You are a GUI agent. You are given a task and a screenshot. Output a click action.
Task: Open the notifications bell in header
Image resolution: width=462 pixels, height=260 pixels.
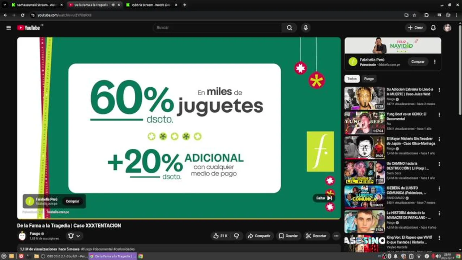(x=433, y=28)
